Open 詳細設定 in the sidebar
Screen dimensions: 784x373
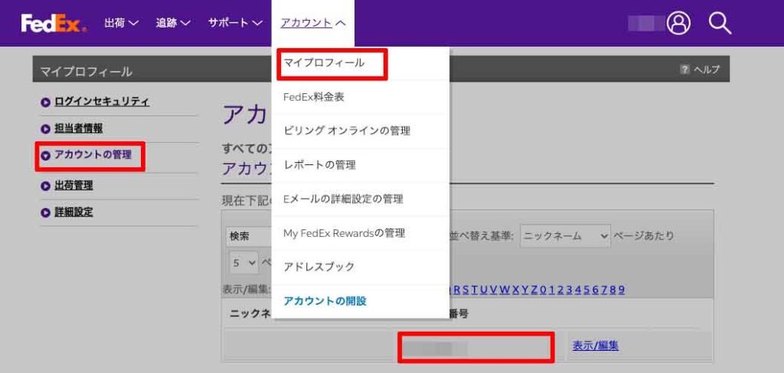point(73,212)
